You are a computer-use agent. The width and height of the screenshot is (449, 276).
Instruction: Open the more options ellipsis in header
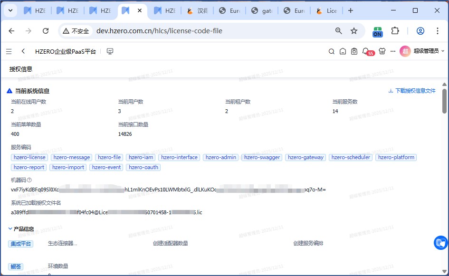(x=392, y=51)
